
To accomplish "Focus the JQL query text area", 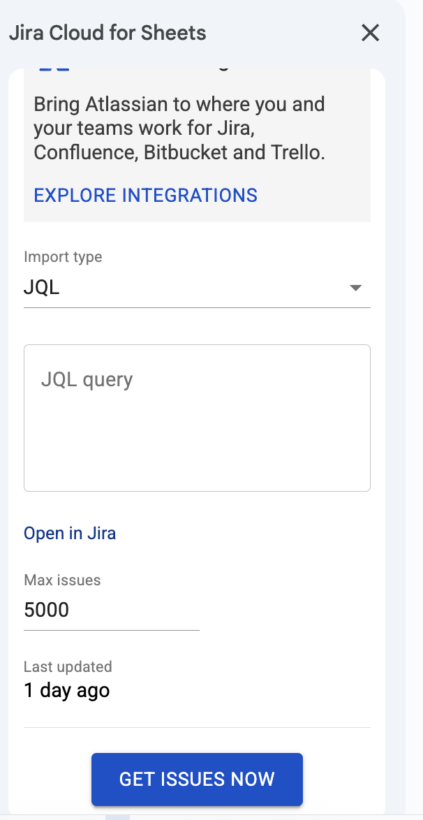I will click(197, 418).
